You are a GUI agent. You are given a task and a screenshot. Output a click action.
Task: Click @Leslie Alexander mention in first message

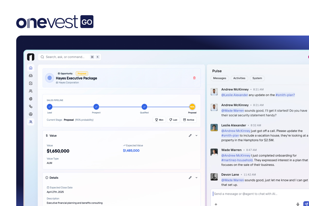pyautogui.click(x=235, y=95)
